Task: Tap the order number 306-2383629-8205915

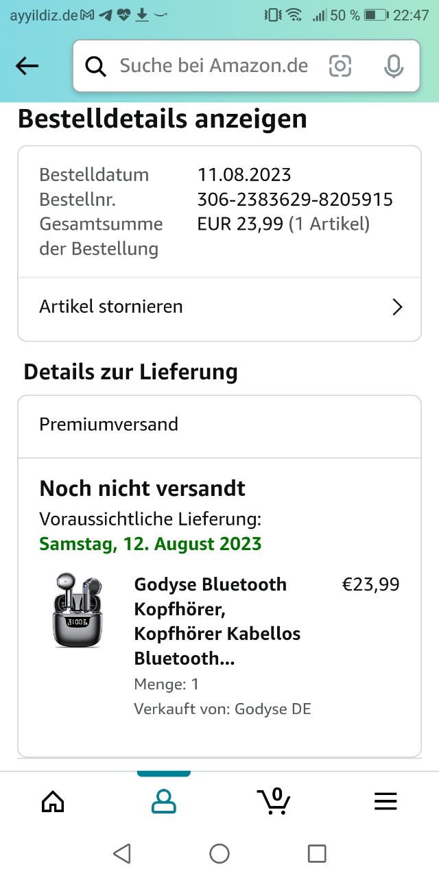Action: [295, 200]
